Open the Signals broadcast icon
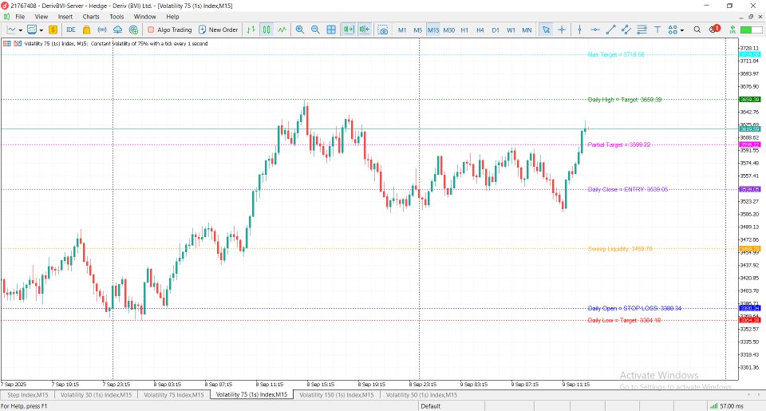The width and height of the screenshot is (766, 411). [102, 30]
